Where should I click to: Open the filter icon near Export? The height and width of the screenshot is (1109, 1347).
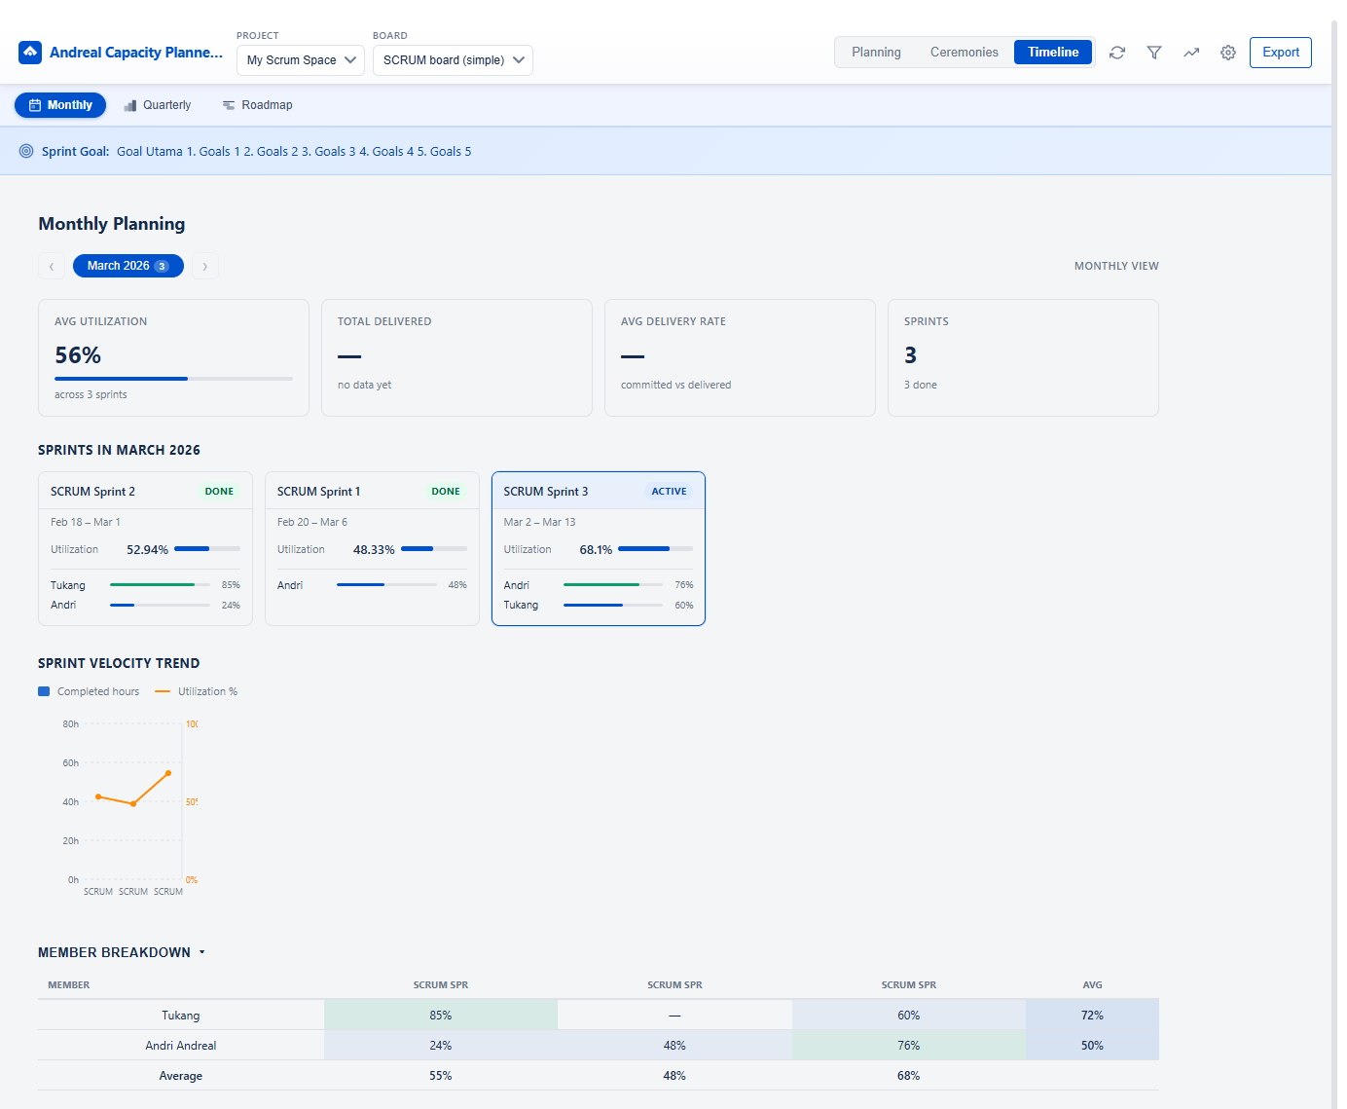click(1153, 53)
